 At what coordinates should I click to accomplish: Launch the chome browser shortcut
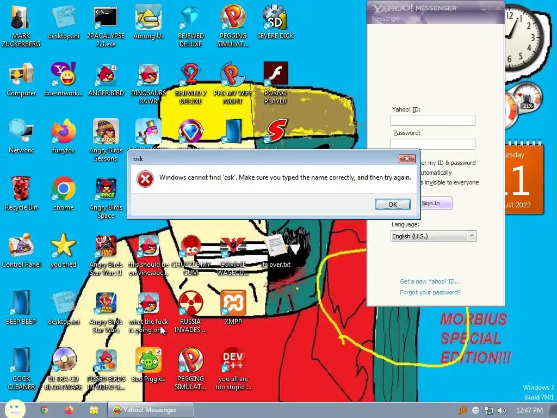click(63, 194)
